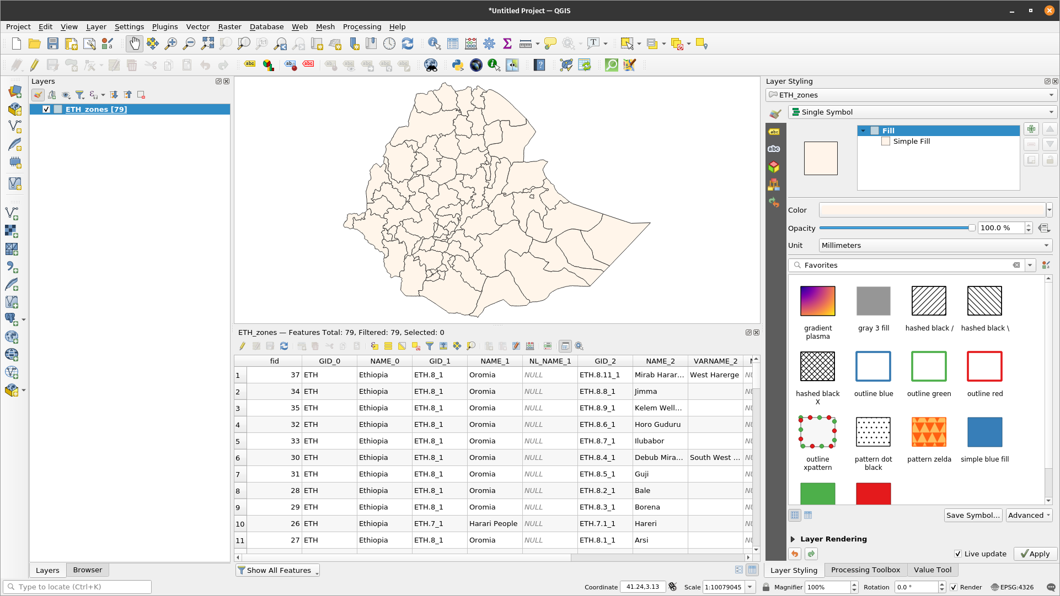Switch symbol list to icon view
1060x596 pixels.
pos(795,515)
